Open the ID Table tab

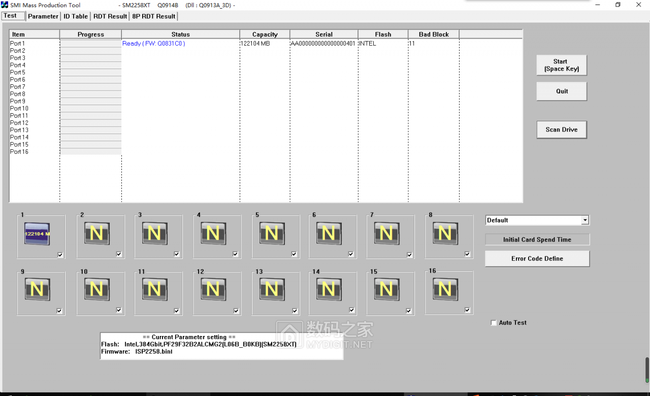tap(76, 16)
